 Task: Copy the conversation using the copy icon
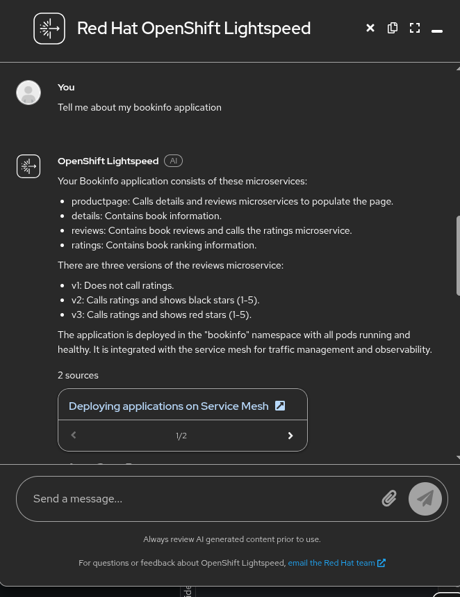click(x=393, y=28)
